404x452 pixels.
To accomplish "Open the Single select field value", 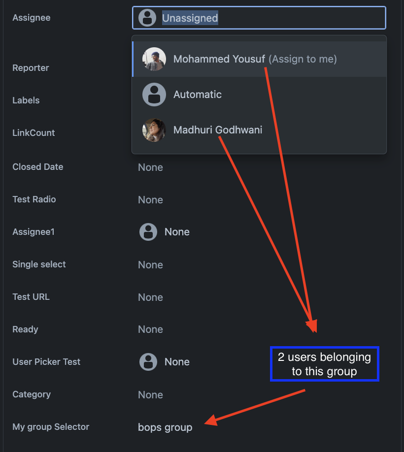I will click(150, 265).
